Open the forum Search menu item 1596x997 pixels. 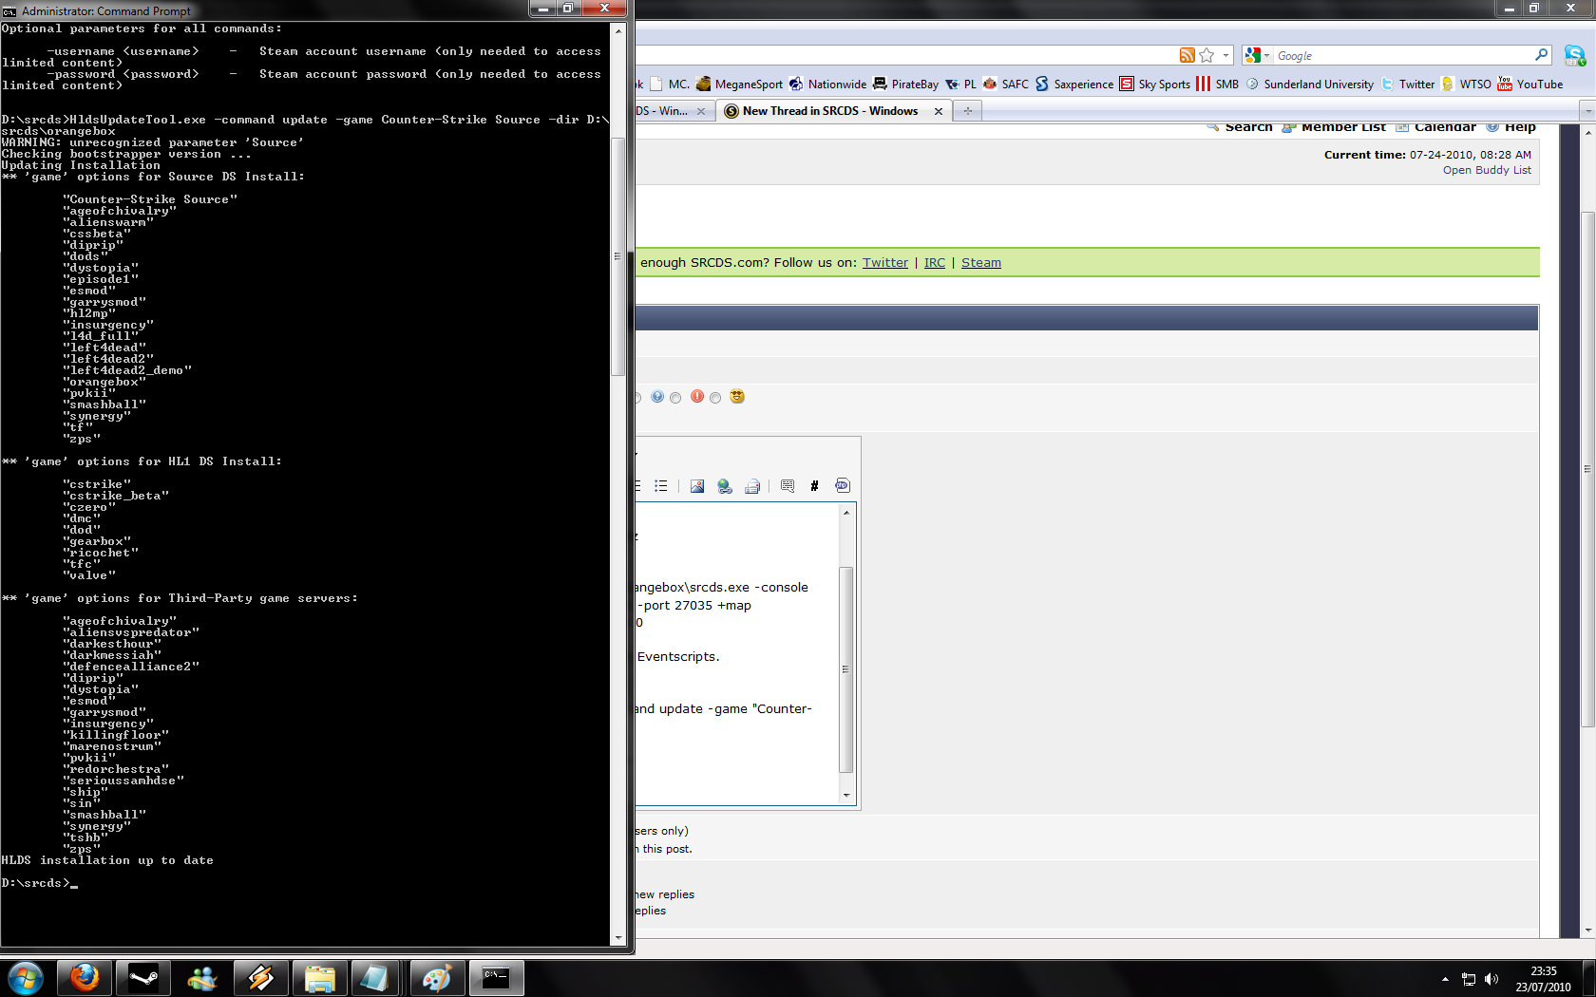1239,127
